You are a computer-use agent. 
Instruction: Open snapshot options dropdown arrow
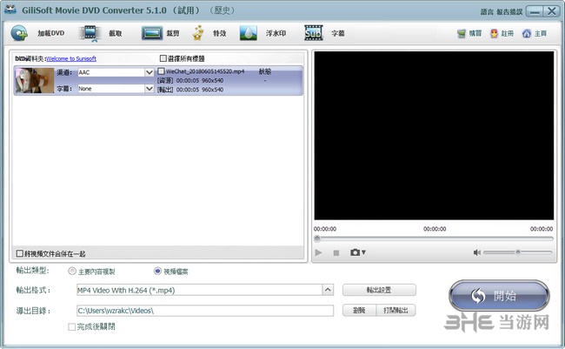(x=363, y=252)
